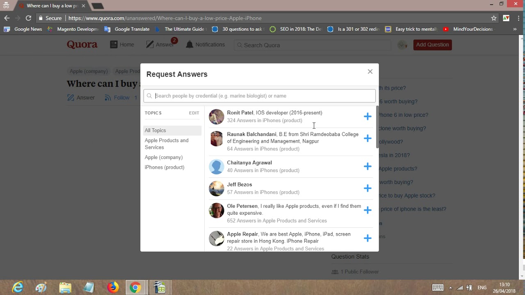This screenshot has width=525, height=295.
Task: Show more bookmarks chevron
Action: (x=515, y=29)
